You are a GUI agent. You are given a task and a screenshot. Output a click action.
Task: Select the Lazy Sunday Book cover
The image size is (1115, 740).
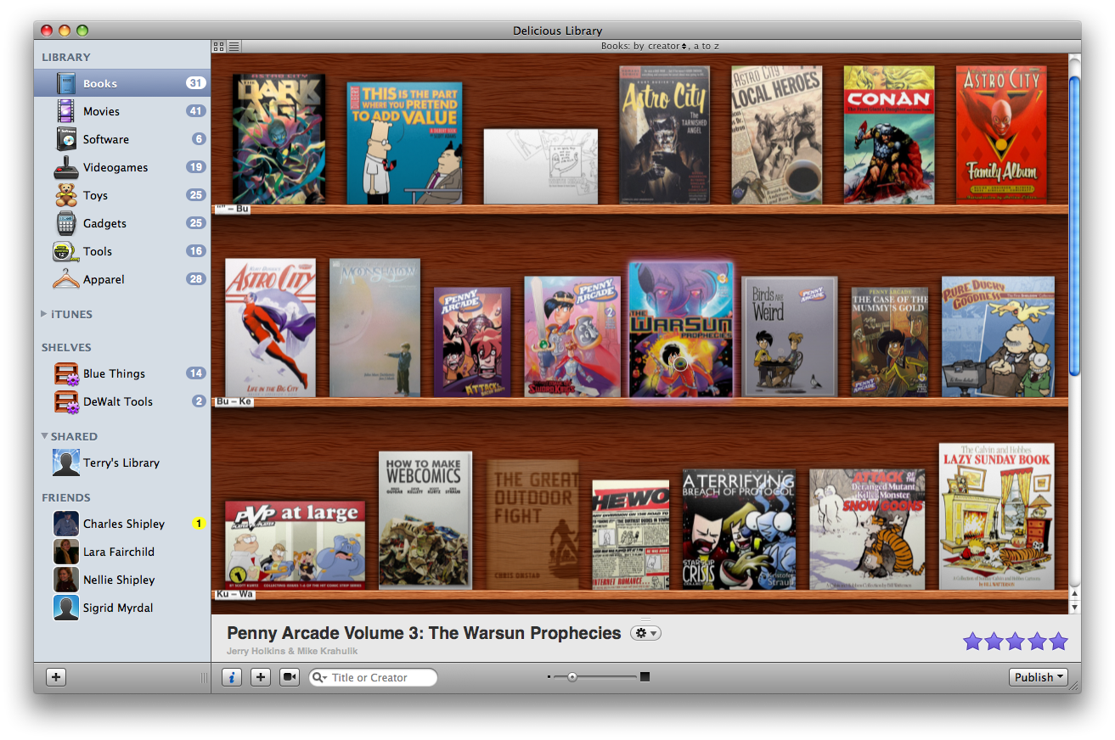pyautogui.click(x=996, y=516)
